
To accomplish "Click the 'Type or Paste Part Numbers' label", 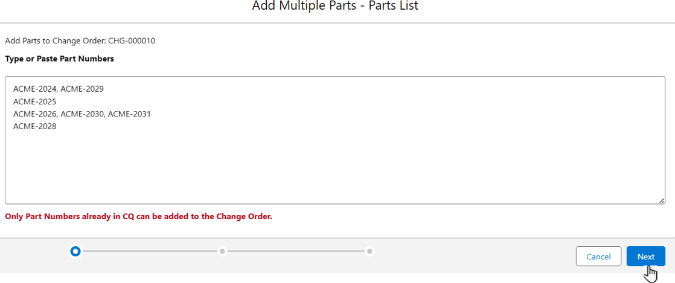I will (59, 59).
